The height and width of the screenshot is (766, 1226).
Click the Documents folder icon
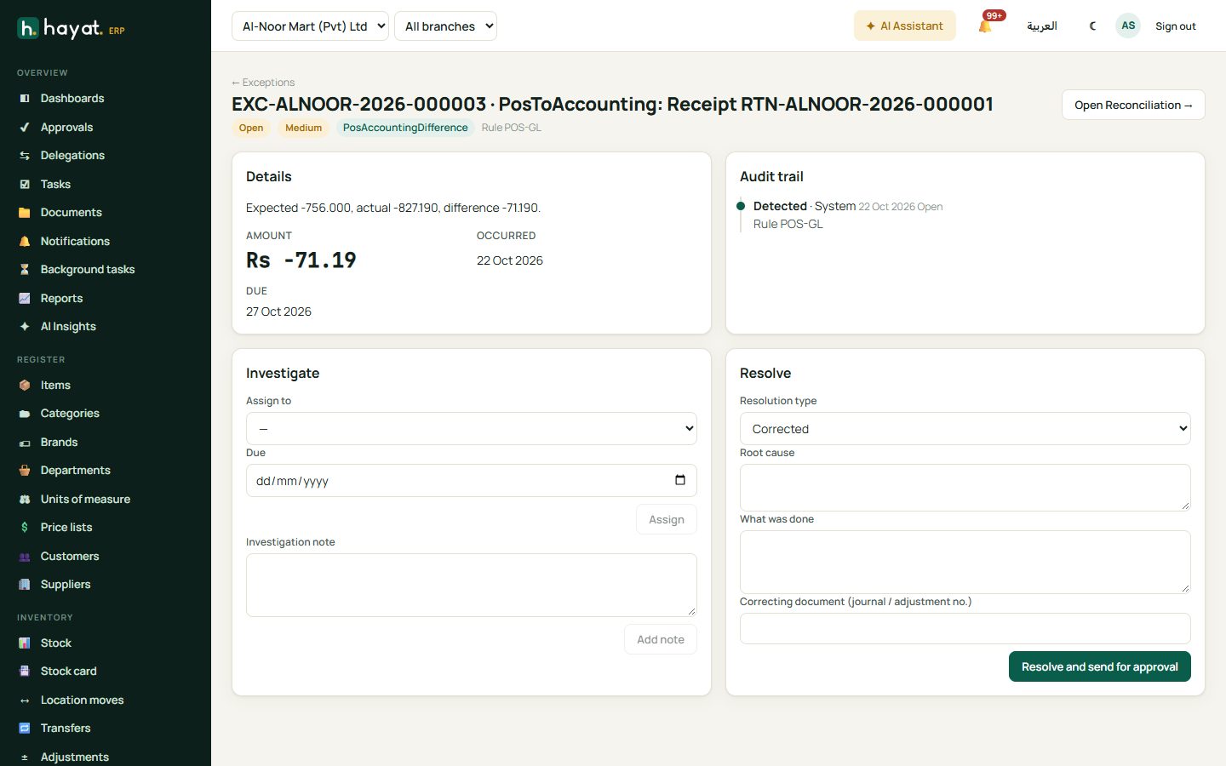pyautogui.click(x=25, y=213)
